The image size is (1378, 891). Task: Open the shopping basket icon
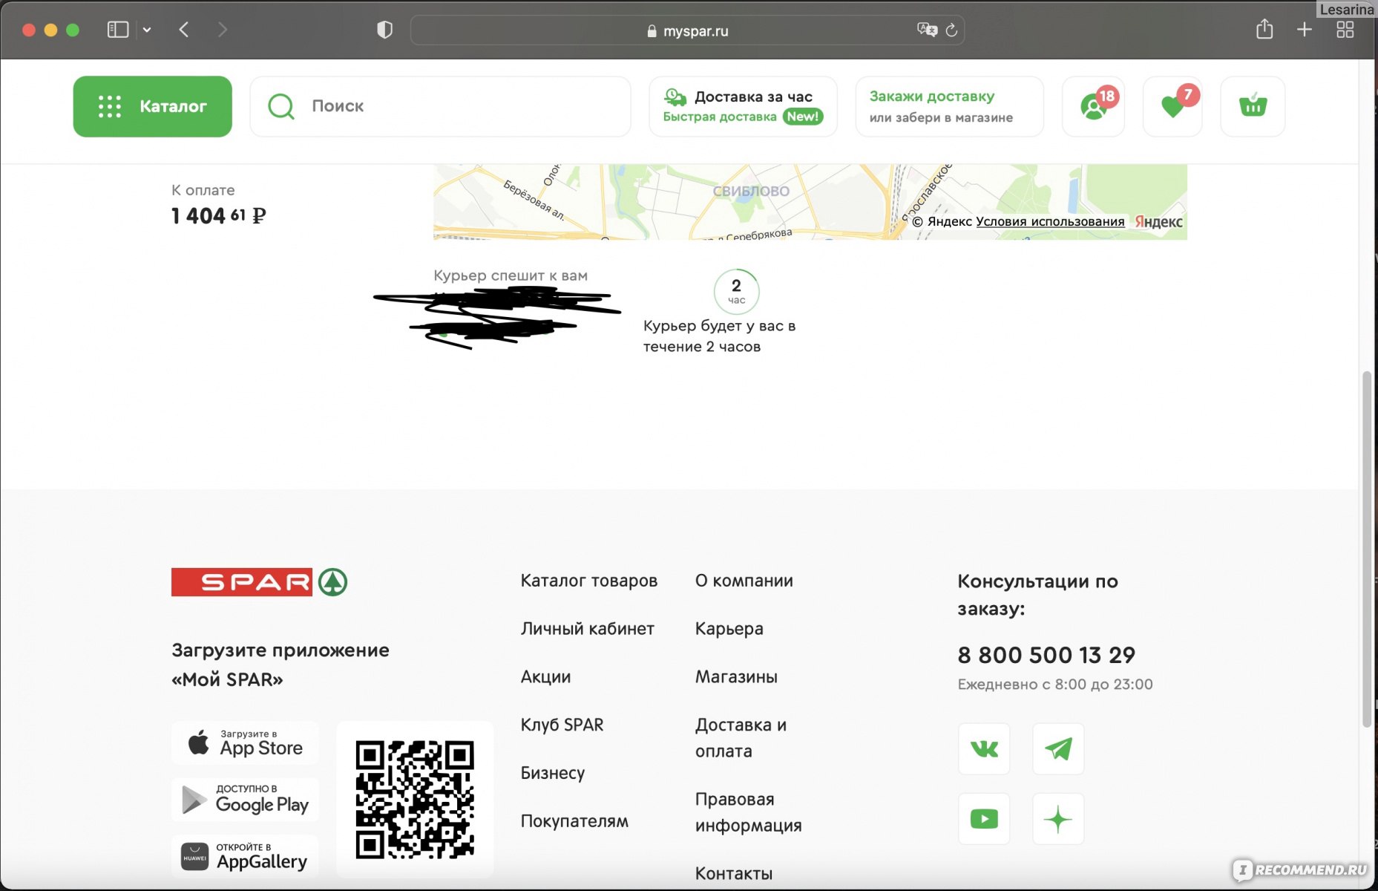[1253, 106]
